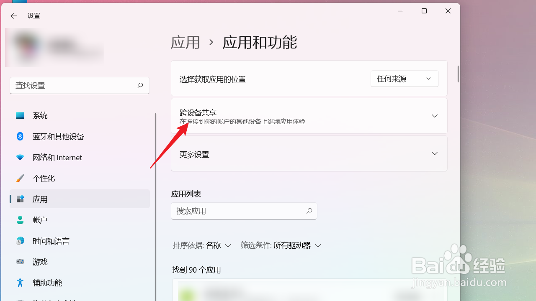Select the 个性化 personalization brush icon
This screenshot has height=301, width=536.
tap(20, 178)
